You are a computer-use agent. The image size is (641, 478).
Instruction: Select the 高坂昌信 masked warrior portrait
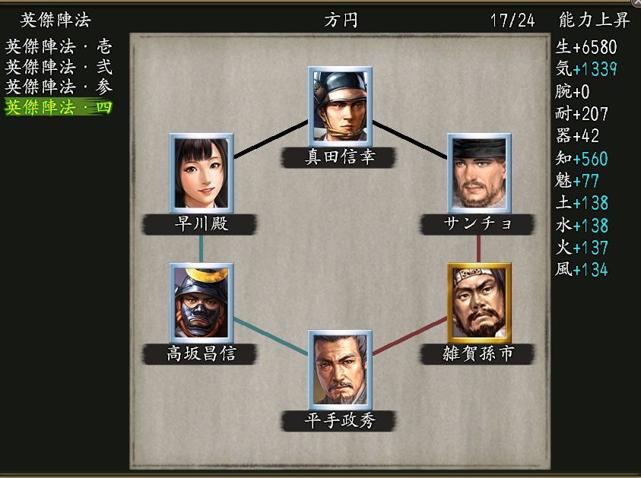202,302
